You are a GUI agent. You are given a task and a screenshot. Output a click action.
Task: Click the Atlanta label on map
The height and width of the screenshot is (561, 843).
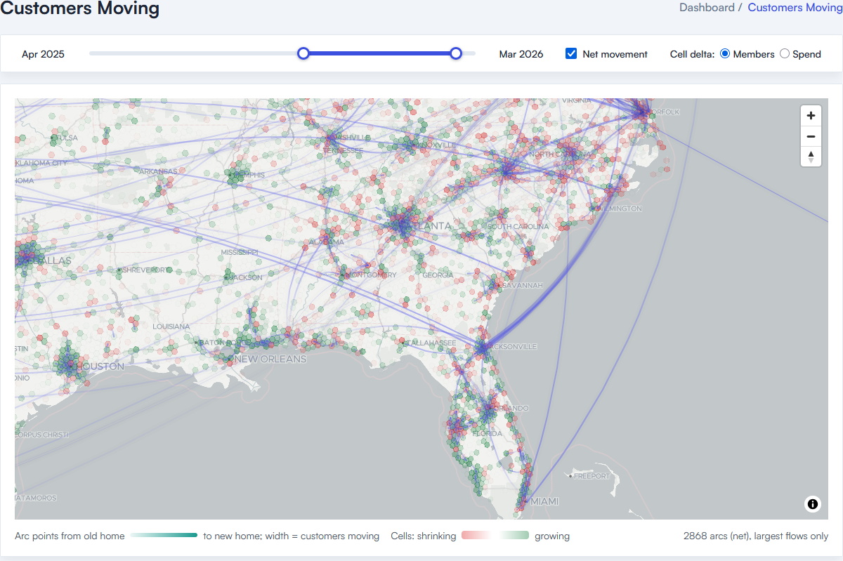428,226
